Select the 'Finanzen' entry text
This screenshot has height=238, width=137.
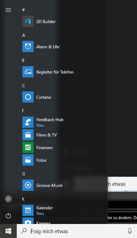coord(44,148)
